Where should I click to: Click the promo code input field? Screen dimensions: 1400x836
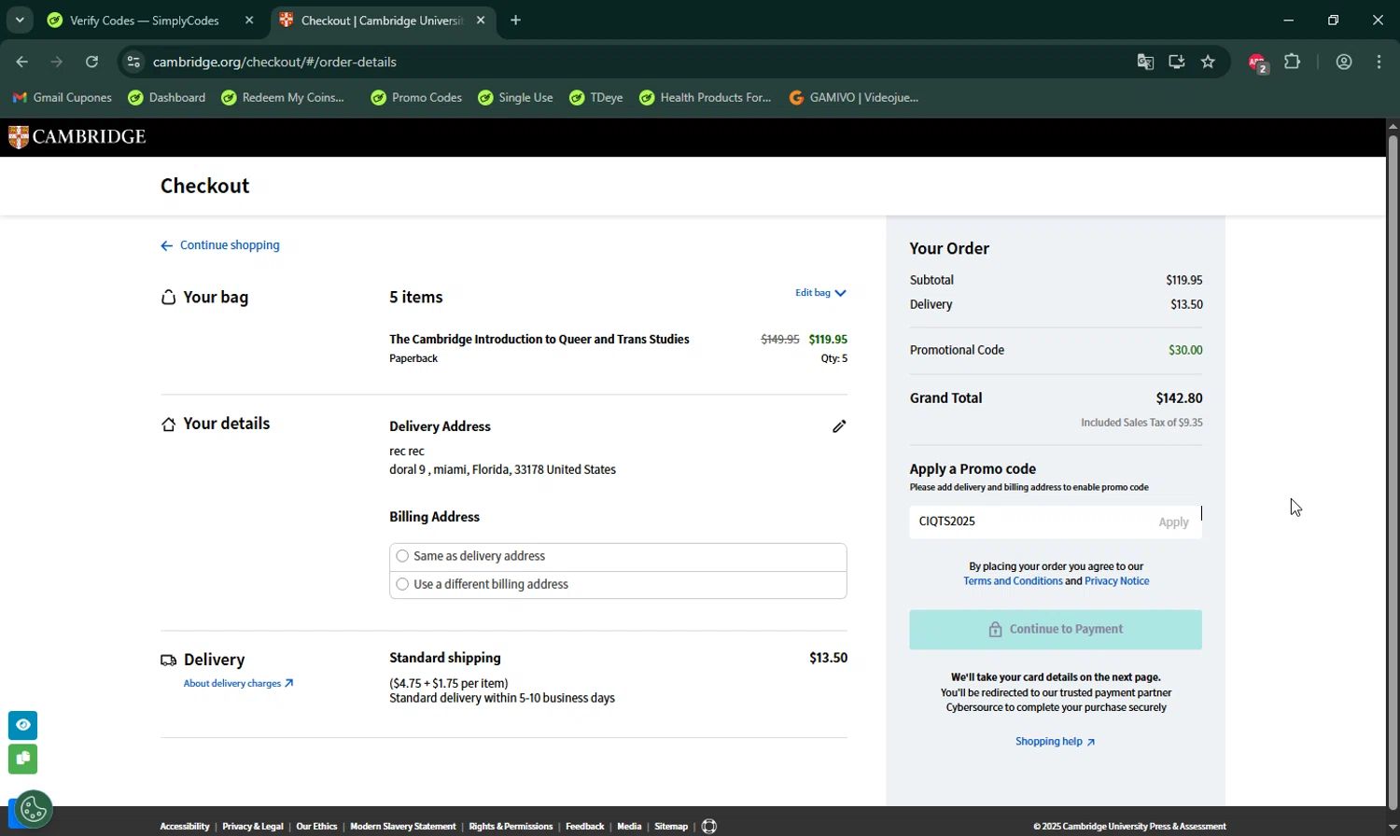(x=1027, y=522)
